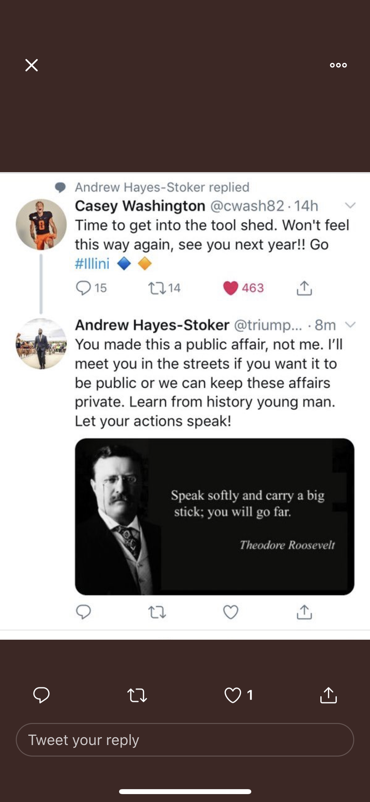Tap the bottom bar retweet icon
Image resolution: width=370 pixels, height=802 pixels.
tap(137, 695)
